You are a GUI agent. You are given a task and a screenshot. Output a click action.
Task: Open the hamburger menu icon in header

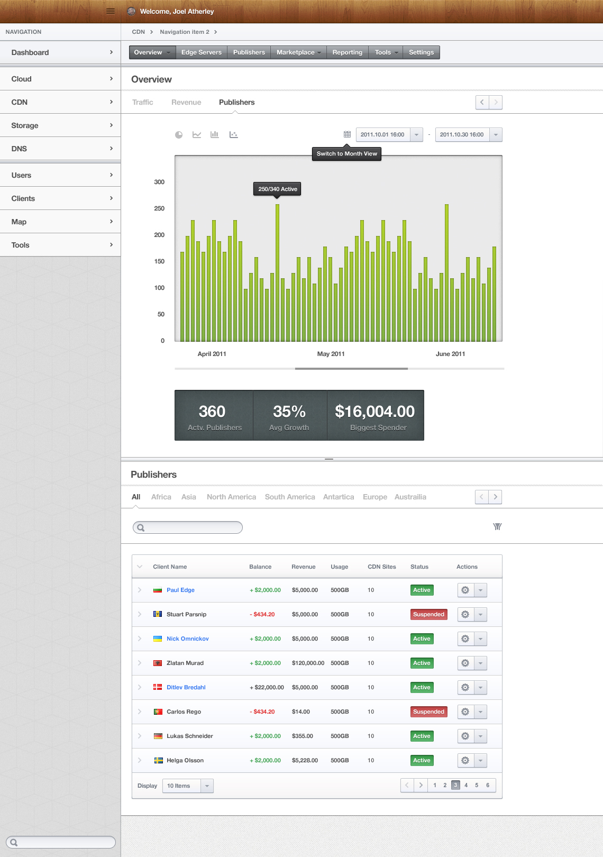click(x=111, y=11)
